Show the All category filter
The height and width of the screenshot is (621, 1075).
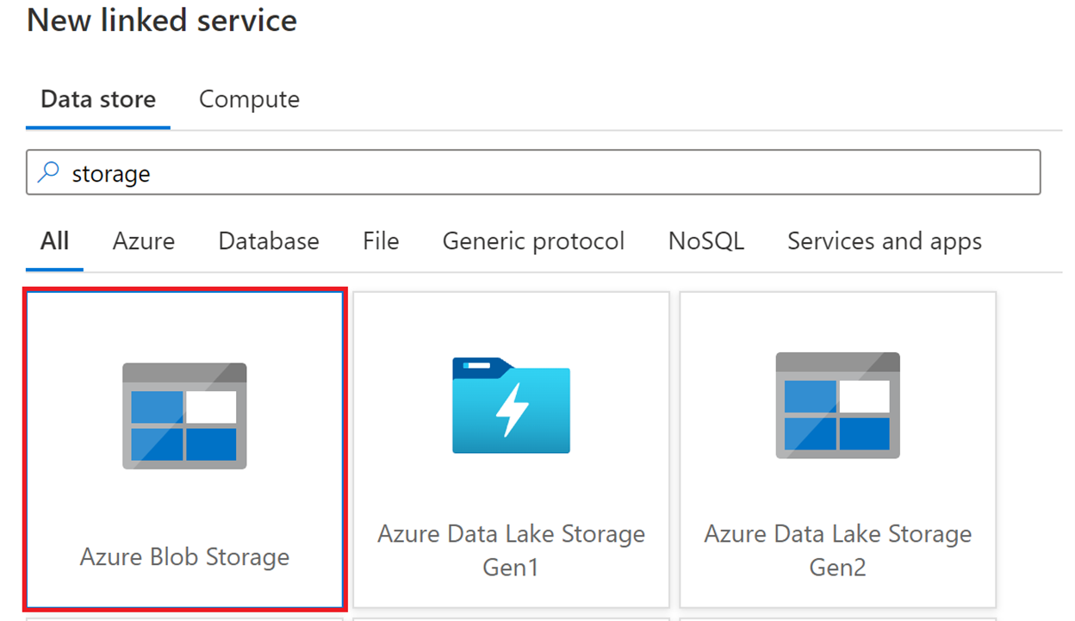coord(54,240)
